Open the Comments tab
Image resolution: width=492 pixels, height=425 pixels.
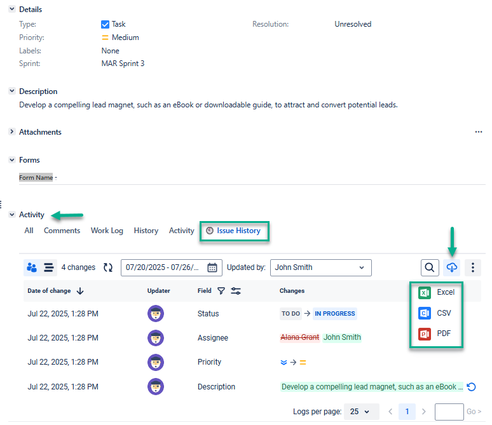point(62,231)
